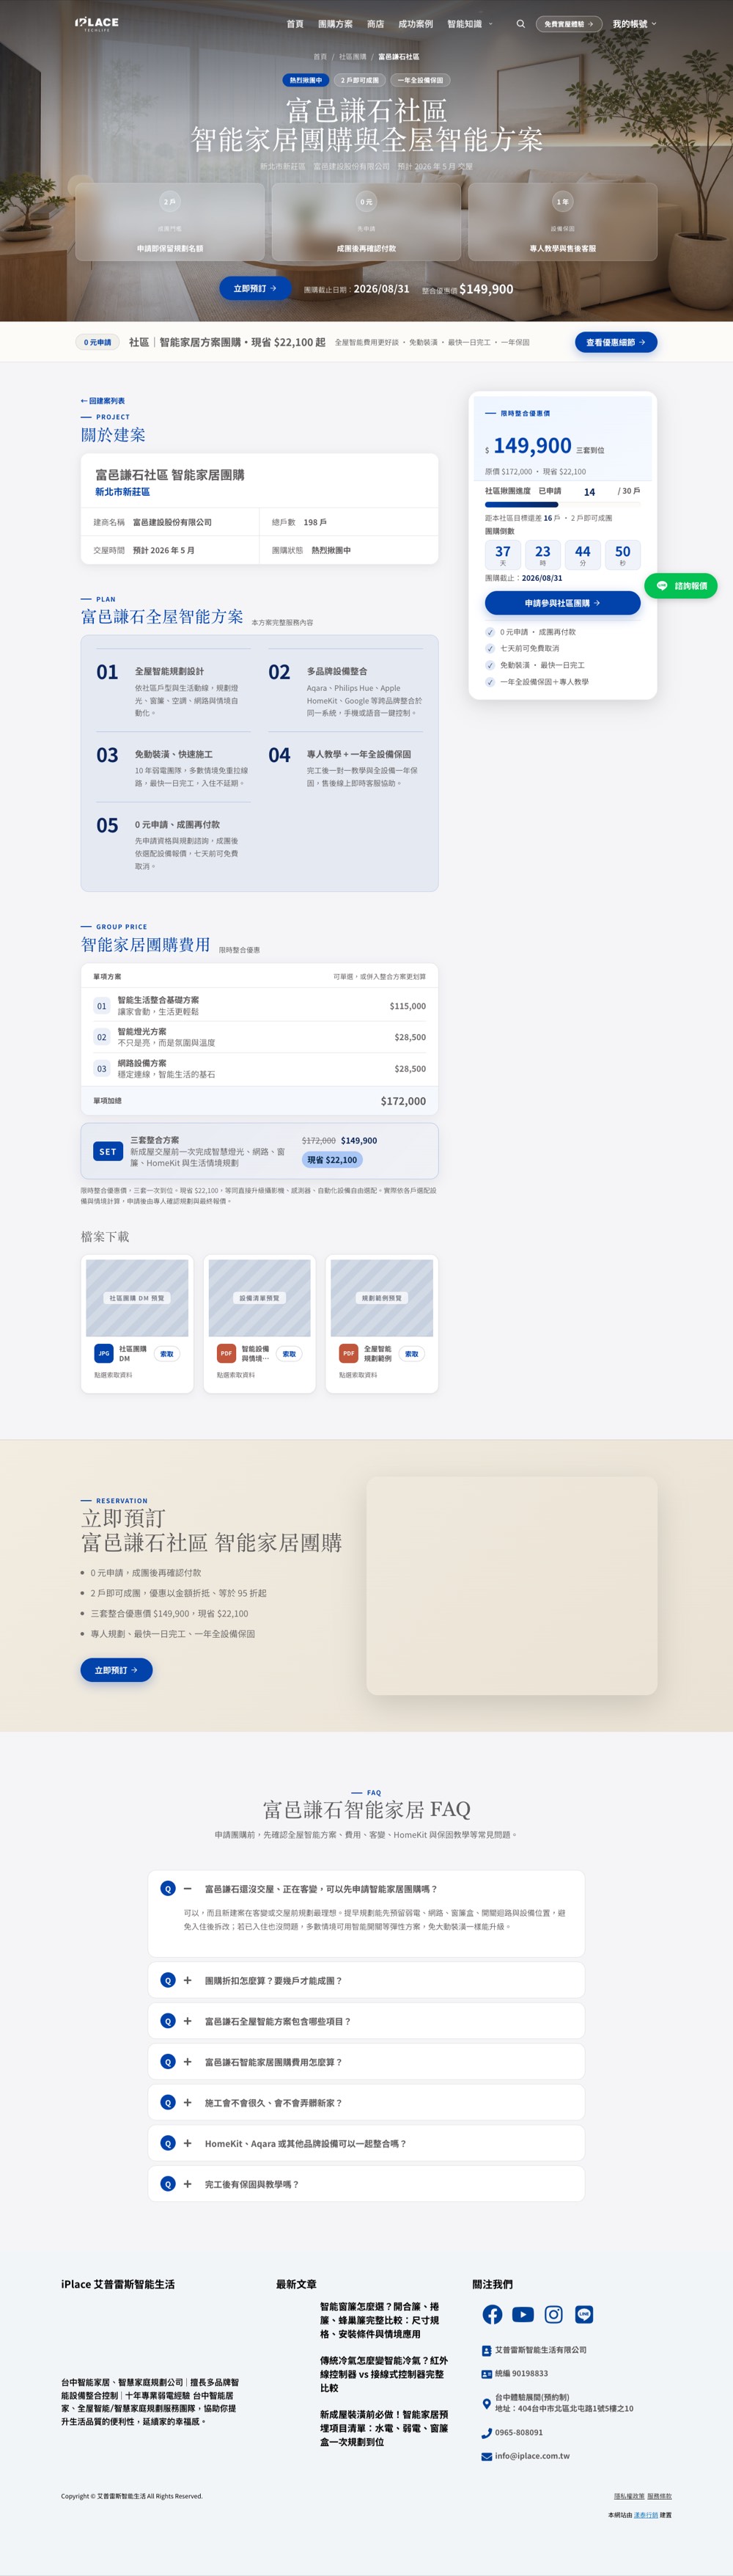733x2576 pixels.
Task: Expand FAQ about HomeKit、Aqara brand integration
Action: pos(366,2143)
